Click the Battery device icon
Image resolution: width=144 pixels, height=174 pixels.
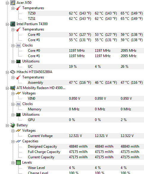(13, 125)
